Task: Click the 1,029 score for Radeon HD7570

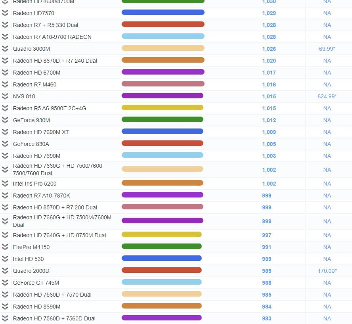Action: coord(269,13)
